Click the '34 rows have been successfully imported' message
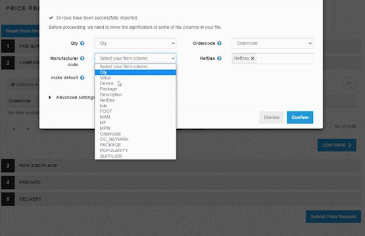 pos(97,18)
